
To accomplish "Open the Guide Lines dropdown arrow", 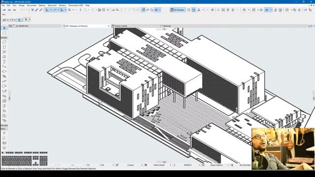I will coord(50,10).
